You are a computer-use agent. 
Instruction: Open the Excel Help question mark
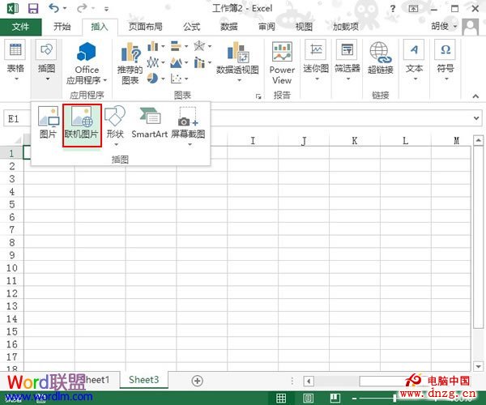pyautogui.click(x=393, y=8)
